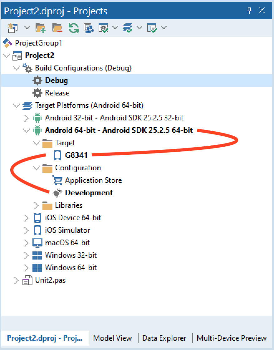274x350 pixels.
Task: Select the Application Store configuration
Action: (93, 180)
